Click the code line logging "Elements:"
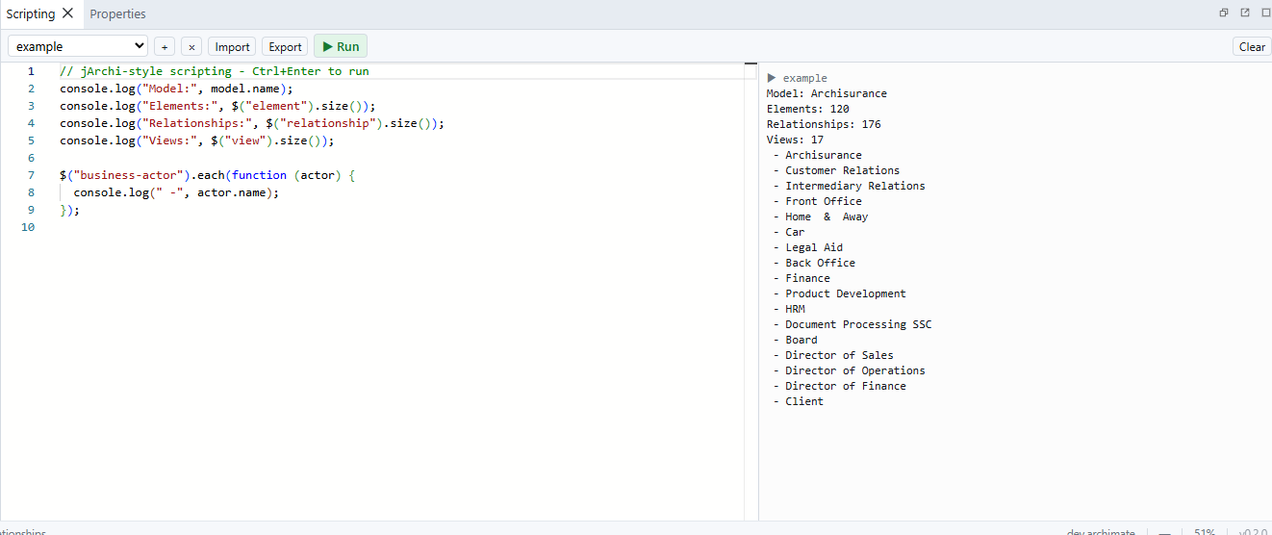This screenshot has width=1272, height=535. (x=217, y=106)
